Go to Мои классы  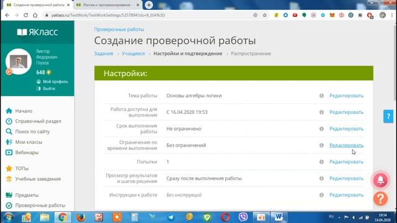point(29,142)
